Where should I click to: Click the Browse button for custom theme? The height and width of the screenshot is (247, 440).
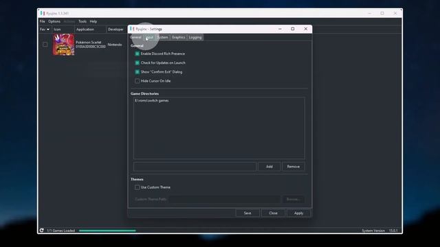294,199
